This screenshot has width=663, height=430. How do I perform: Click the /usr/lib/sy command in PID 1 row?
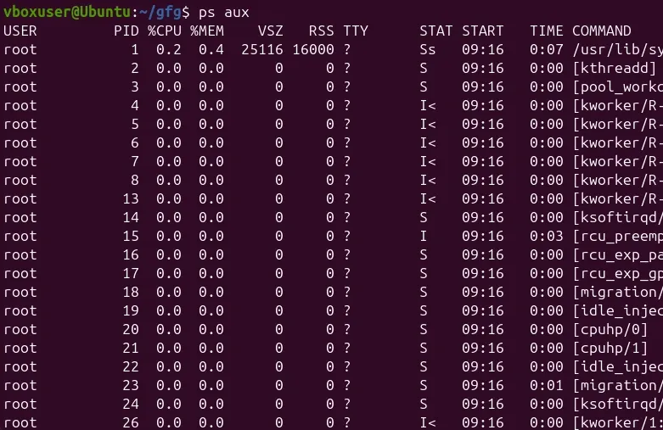[x=618, y=49]
